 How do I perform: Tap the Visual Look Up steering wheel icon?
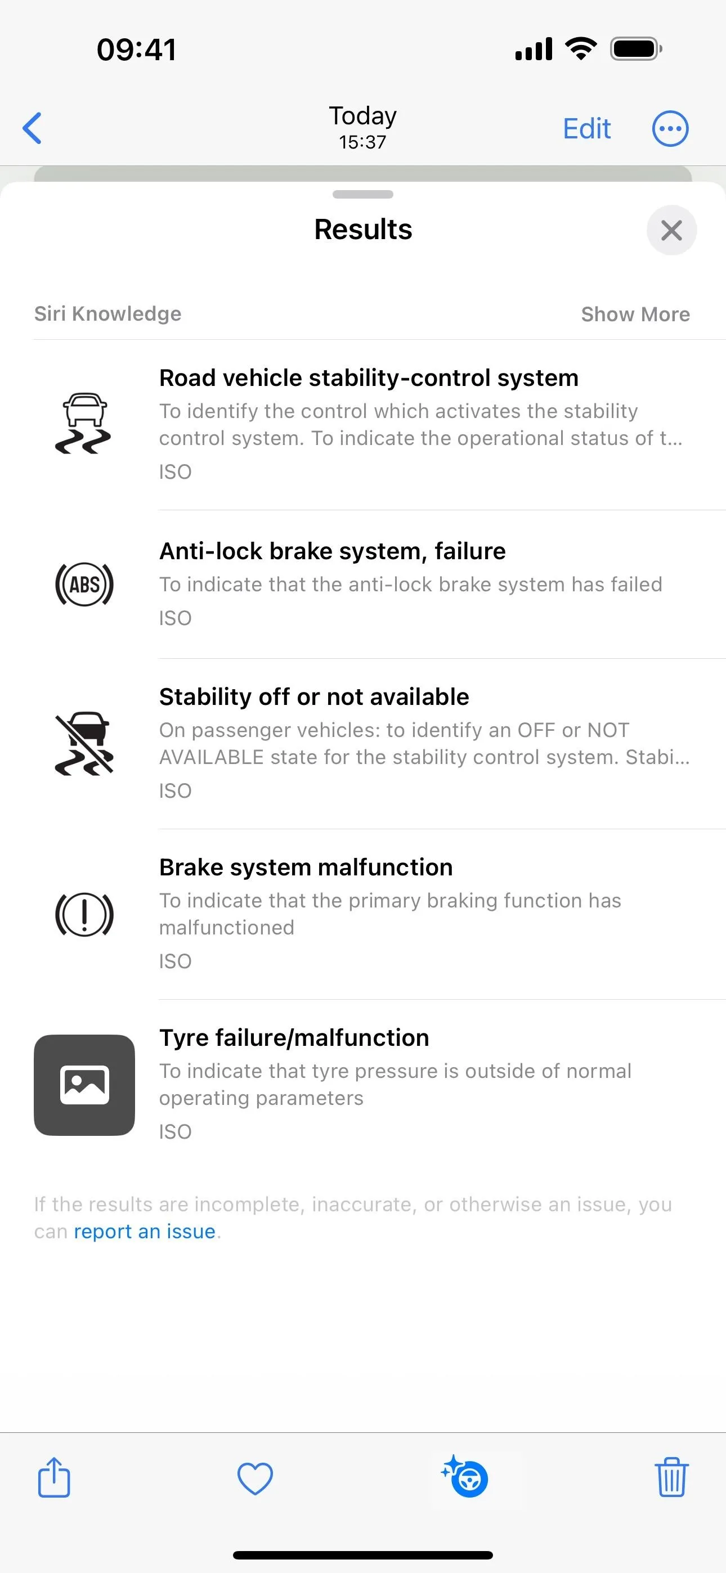(465, 1477)
